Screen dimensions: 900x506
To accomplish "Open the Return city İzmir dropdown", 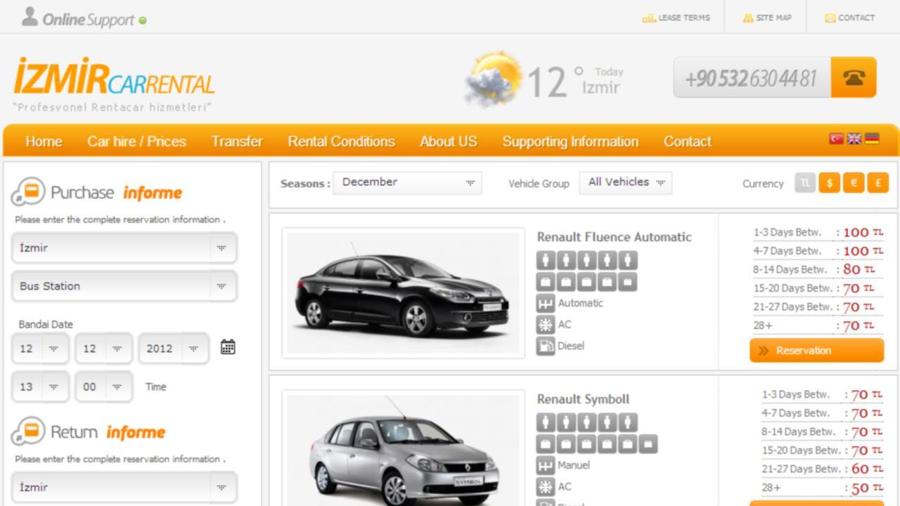I will click(124, 487).
